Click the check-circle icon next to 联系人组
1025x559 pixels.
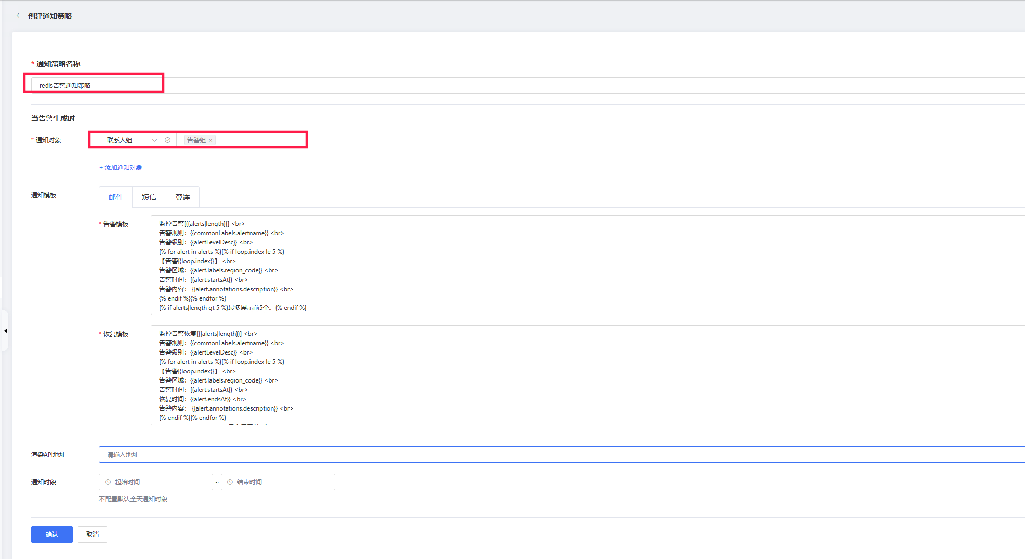(x=167, y=140)
